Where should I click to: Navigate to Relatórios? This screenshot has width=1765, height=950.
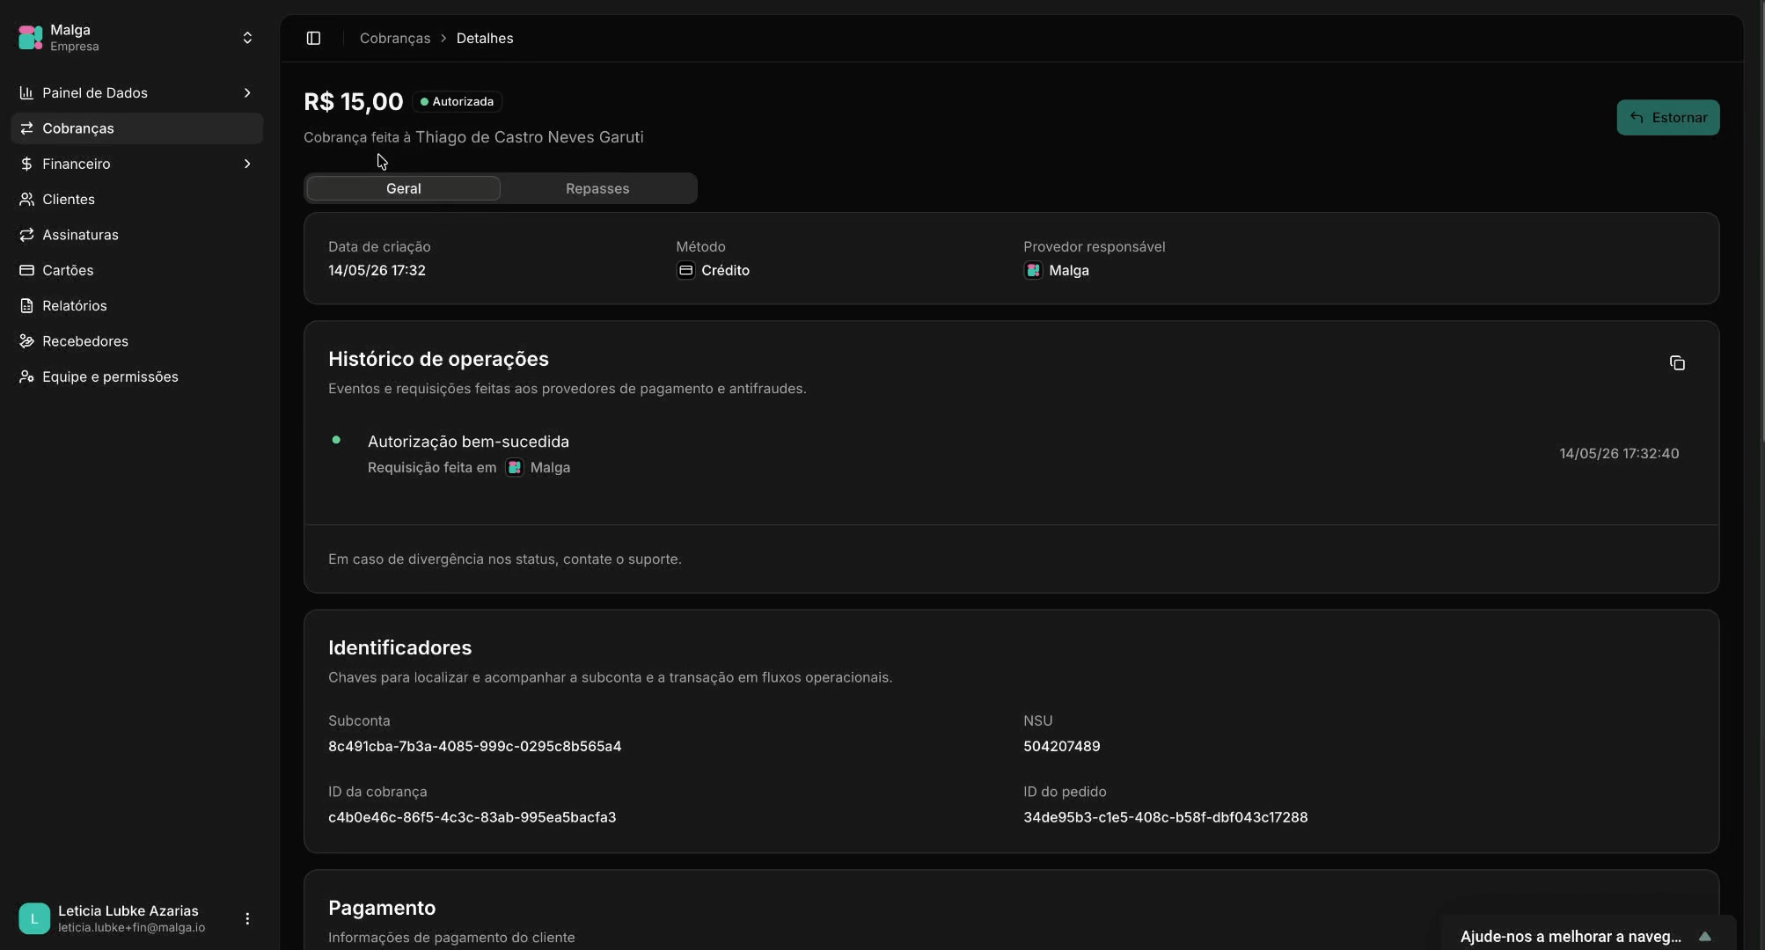(x=137, y=306)
